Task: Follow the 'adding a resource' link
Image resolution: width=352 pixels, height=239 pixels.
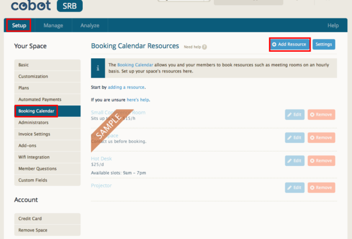Action: pos(126,87)
